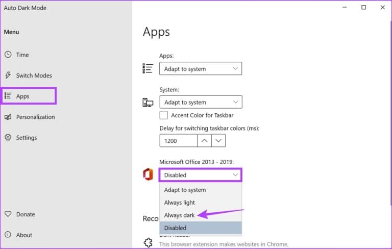This screenshot has width=392, height=249.
Task: Click the list icon beside Apps in sidebar
Action: click(8, 96)
